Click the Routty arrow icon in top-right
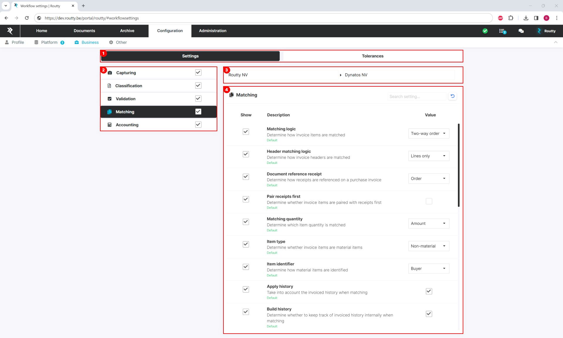 (539, 31)
